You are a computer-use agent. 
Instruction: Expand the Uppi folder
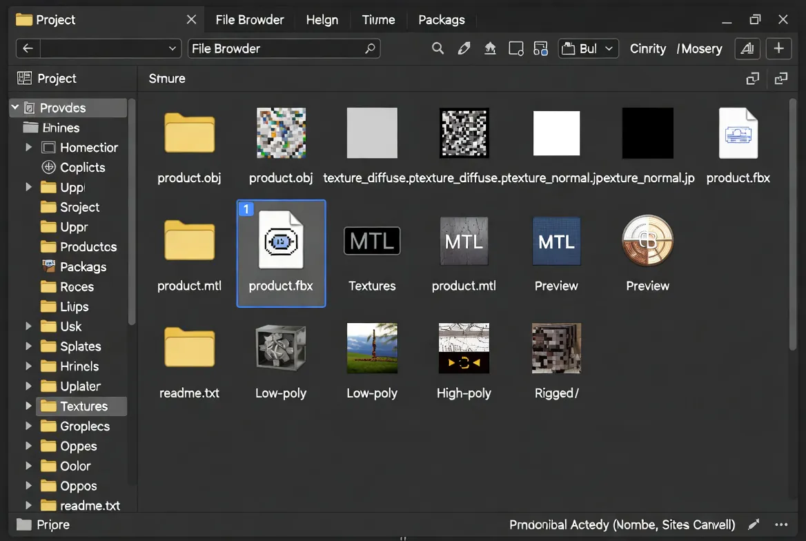(29, 187)
